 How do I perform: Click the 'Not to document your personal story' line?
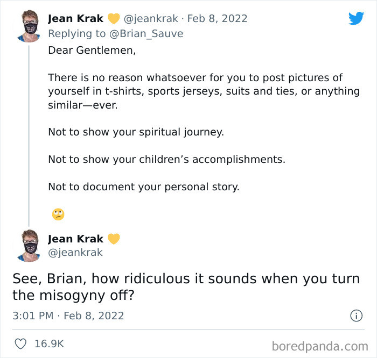143,187
